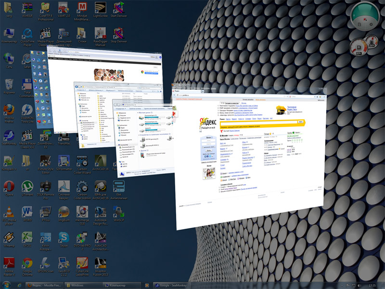Launch Autodesk Design Review icon

pos(100,215)
